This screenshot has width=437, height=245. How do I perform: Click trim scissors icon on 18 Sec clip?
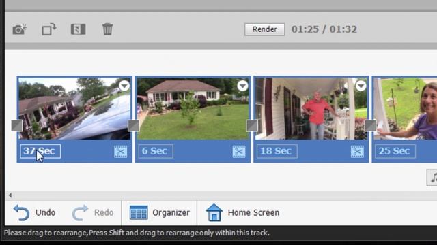pyautogui.click(x=357, y=151)
